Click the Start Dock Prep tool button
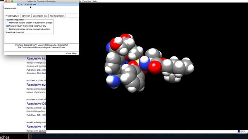Viewport: 248px width, 139px height. tap(15, 32)
